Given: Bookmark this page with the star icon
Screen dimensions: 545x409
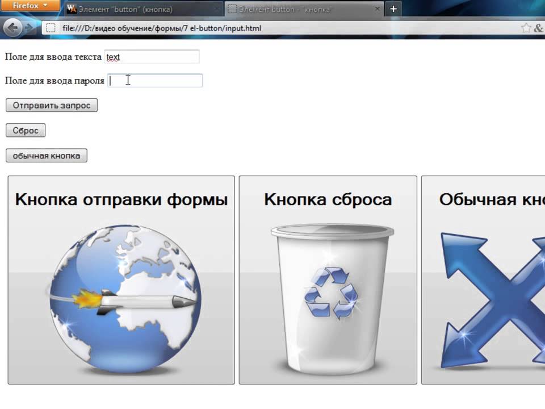Looking at the screenshot, I should coord(526,28).
